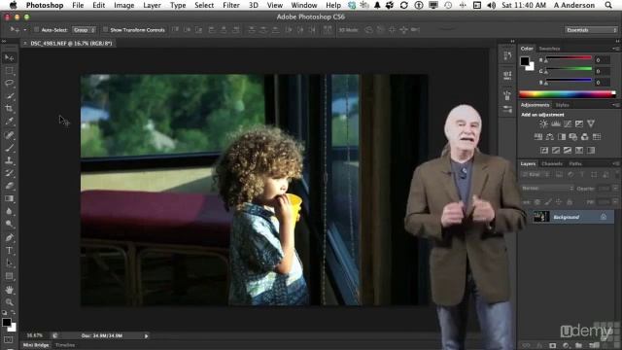Add a Curves adjustment
Screen dimensions: 622x350
[568, 123]
